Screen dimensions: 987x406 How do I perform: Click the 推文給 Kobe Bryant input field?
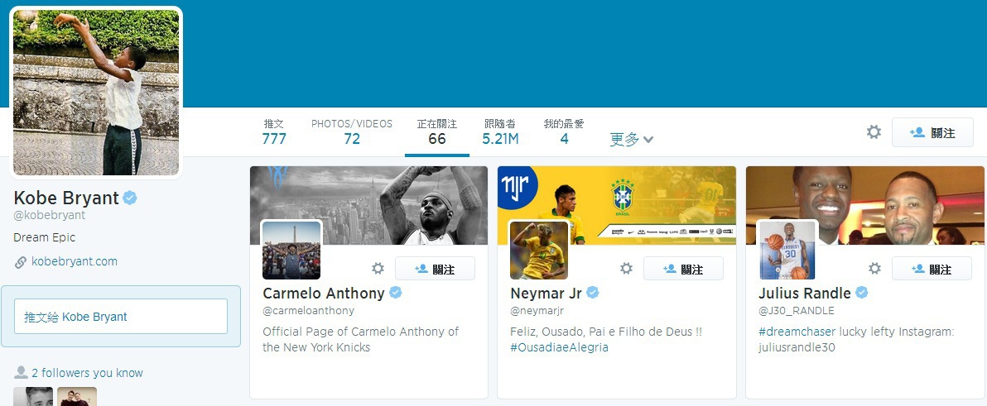[121, 316]
